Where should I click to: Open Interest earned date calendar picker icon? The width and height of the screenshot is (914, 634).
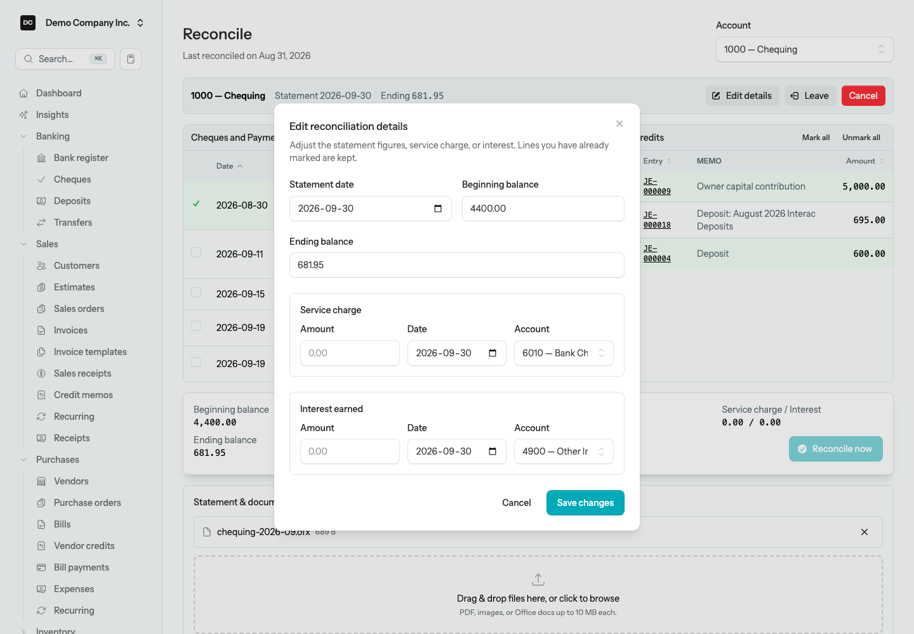pyautogui.click(x=493, y=451)
